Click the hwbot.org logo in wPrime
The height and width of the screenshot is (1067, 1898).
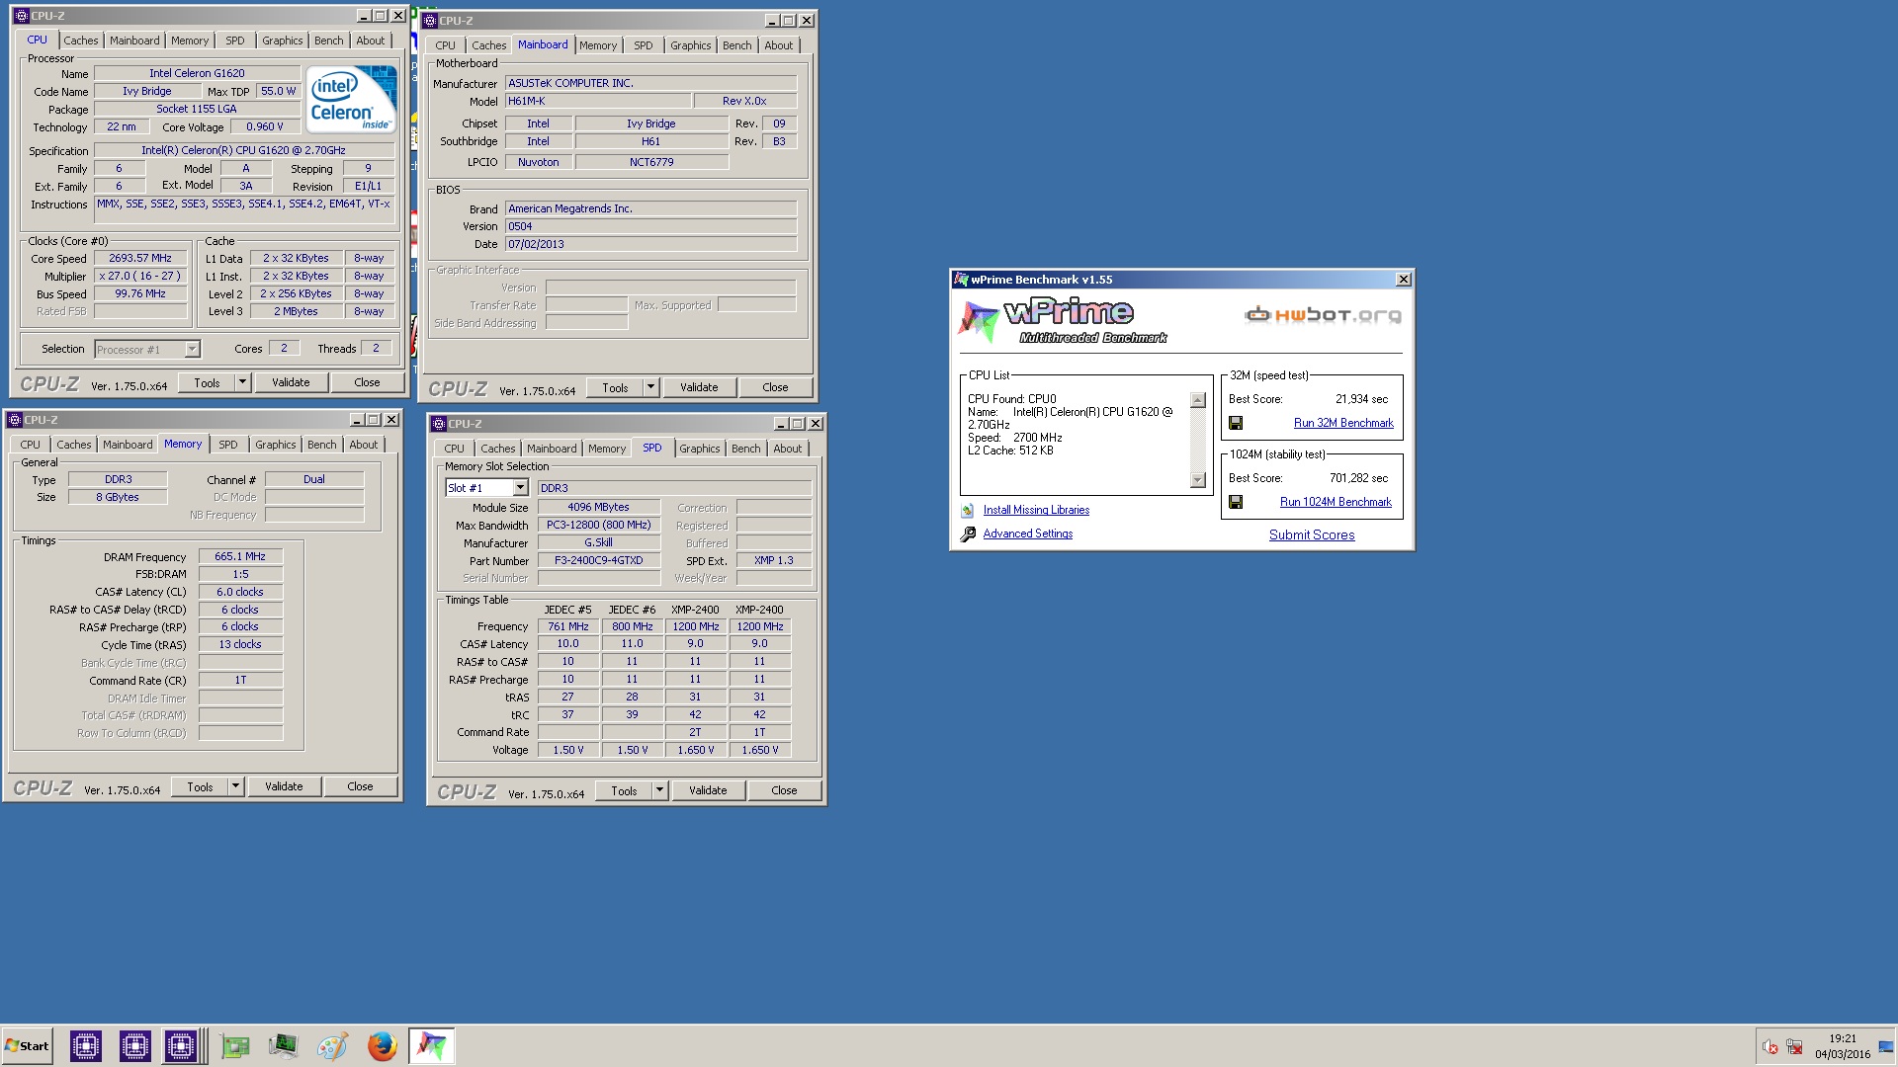point(1323,315)
